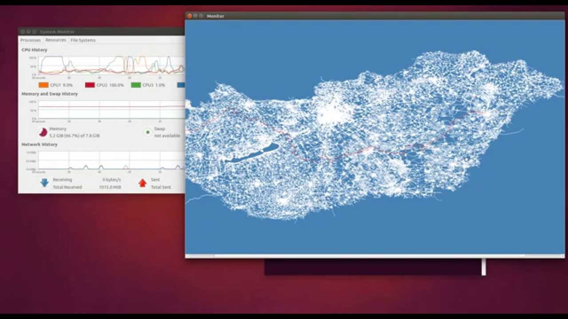Viewport: 568px width, 319px height.
Task: Click the Monitor window title bar
Action: (375, 16)
